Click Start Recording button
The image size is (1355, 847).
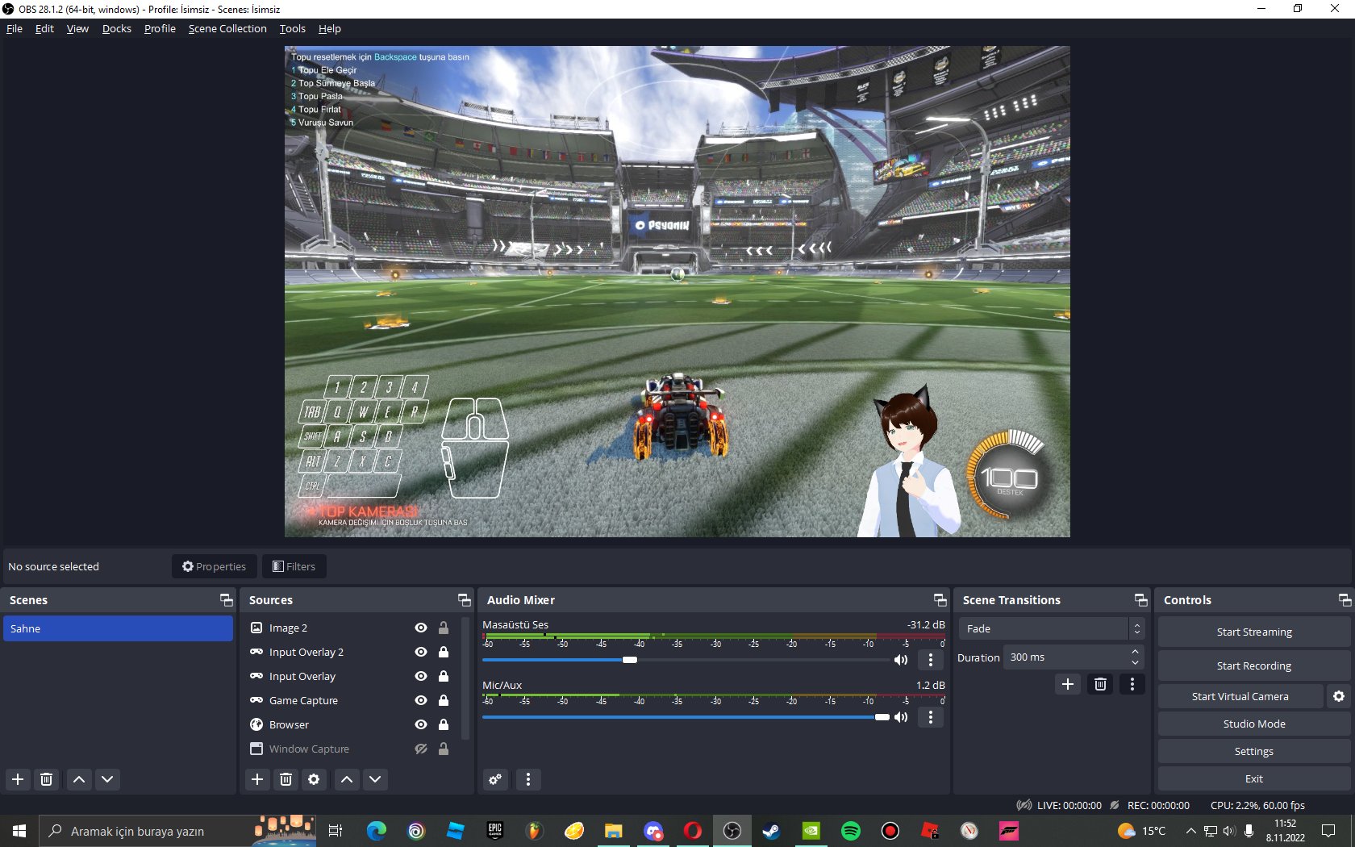pyautogui.click(x=1254, y=665)
